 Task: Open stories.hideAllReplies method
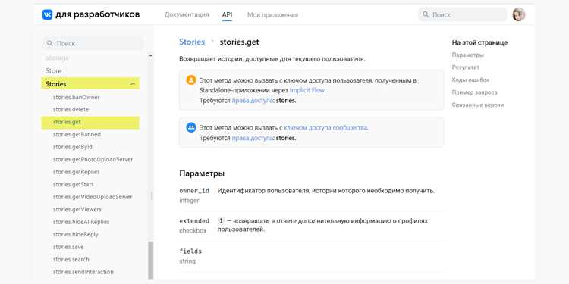coord(81,222)
